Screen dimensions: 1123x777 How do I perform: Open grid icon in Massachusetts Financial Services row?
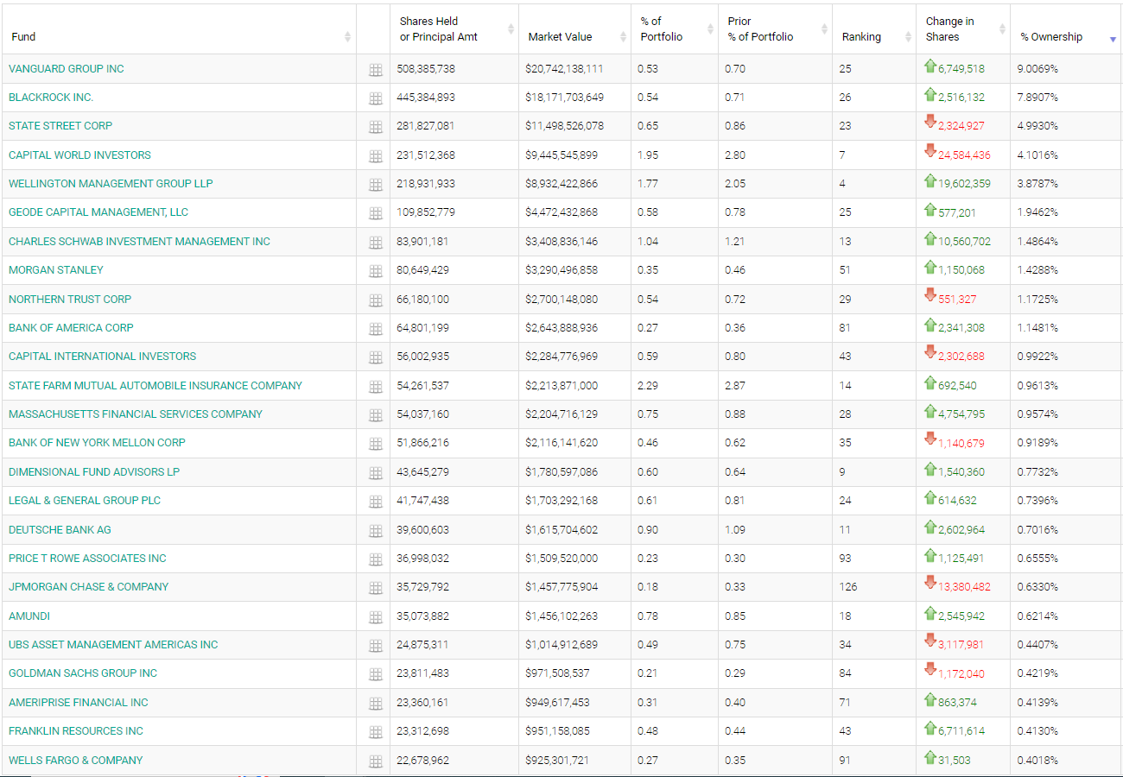coord(375,415)
